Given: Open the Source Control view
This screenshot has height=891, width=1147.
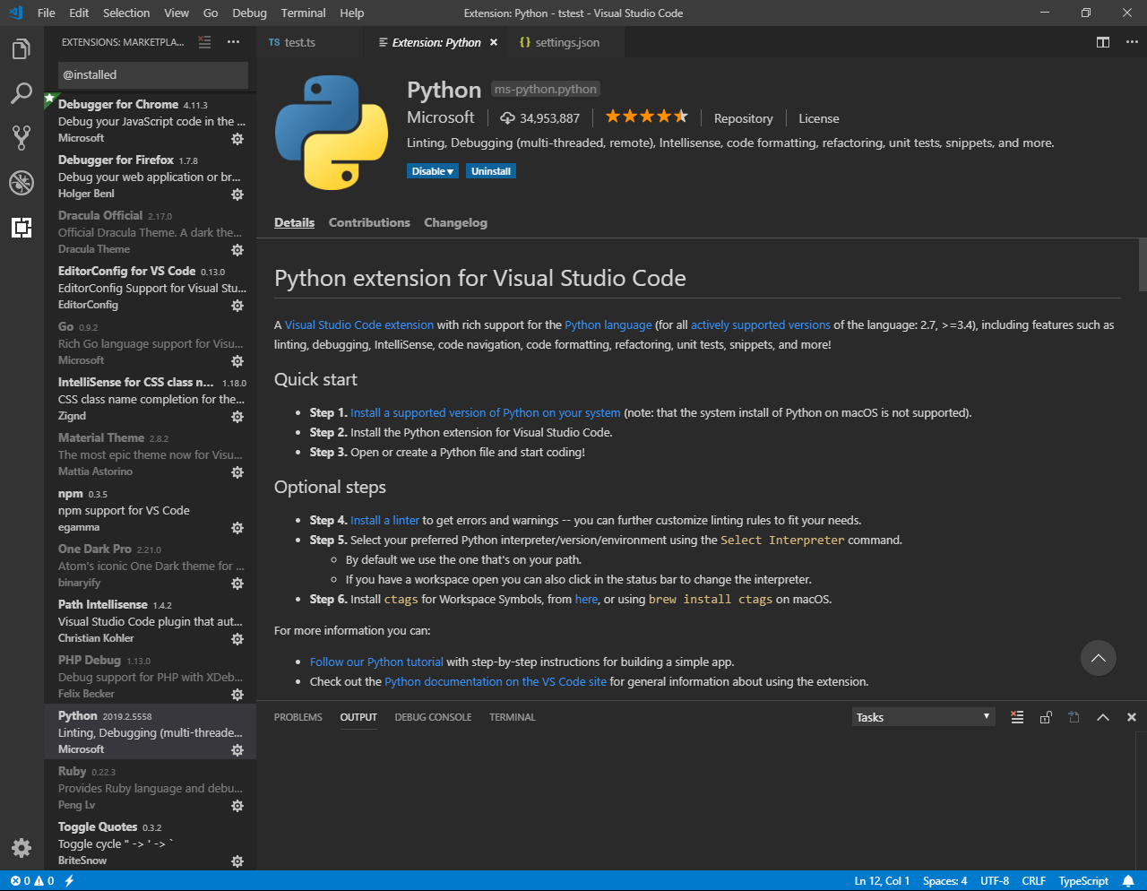Looking at the screenshot, I should (x=22, y=137).
